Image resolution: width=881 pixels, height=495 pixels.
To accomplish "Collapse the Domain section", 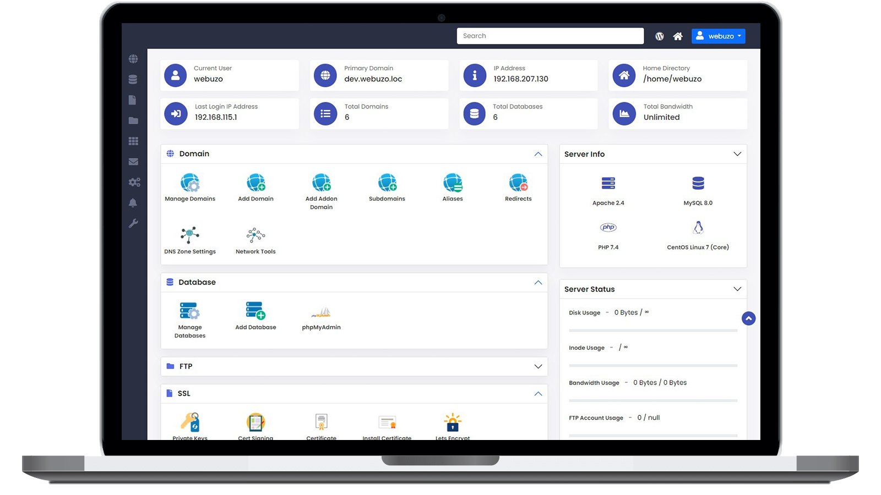I will point(538,154).
